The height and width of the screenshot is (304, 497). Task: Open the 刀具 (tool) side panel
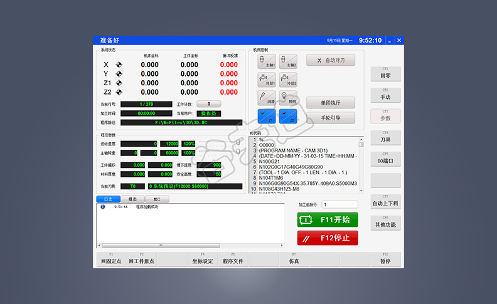click(x=385, y=139)
